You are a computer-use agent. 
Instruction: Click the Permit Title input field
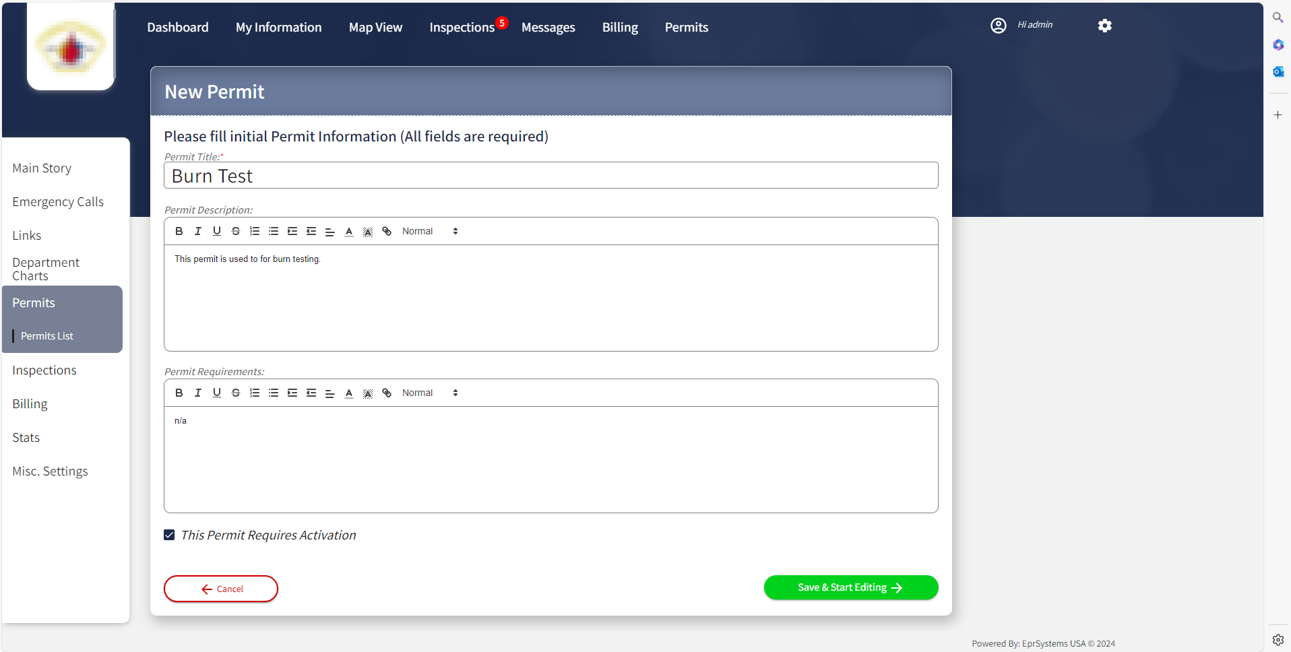click(550, 176)
